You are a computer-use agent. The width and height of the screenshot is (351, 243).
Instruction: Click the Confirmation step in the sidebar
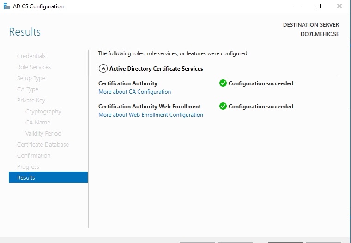click(34, 156)
